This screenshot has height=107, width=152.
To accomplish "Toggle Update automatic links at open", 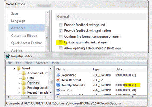I will (x=61, y=42).
